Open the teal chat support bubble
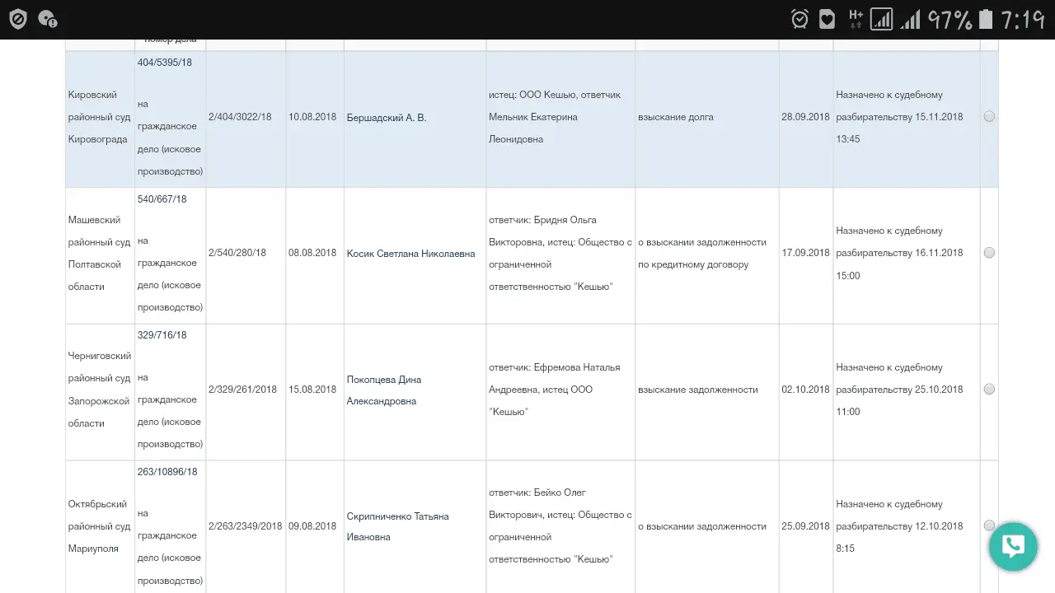 [1012, 546]
